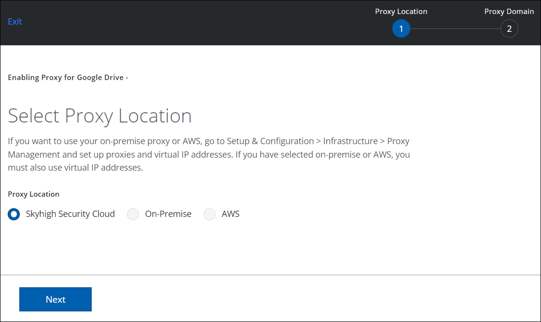541x322 pixels.
Task: Click the Select Proxy Location heading
Action: (x=100, y=116)
